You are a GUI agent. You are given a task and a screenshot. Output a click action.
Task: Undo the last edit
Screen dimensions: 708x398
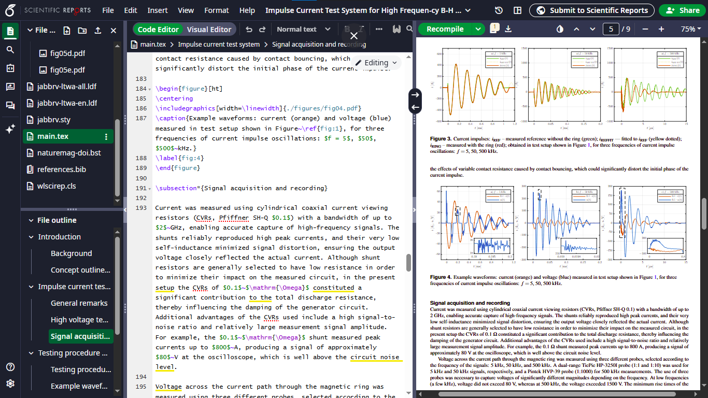[249, 30]
